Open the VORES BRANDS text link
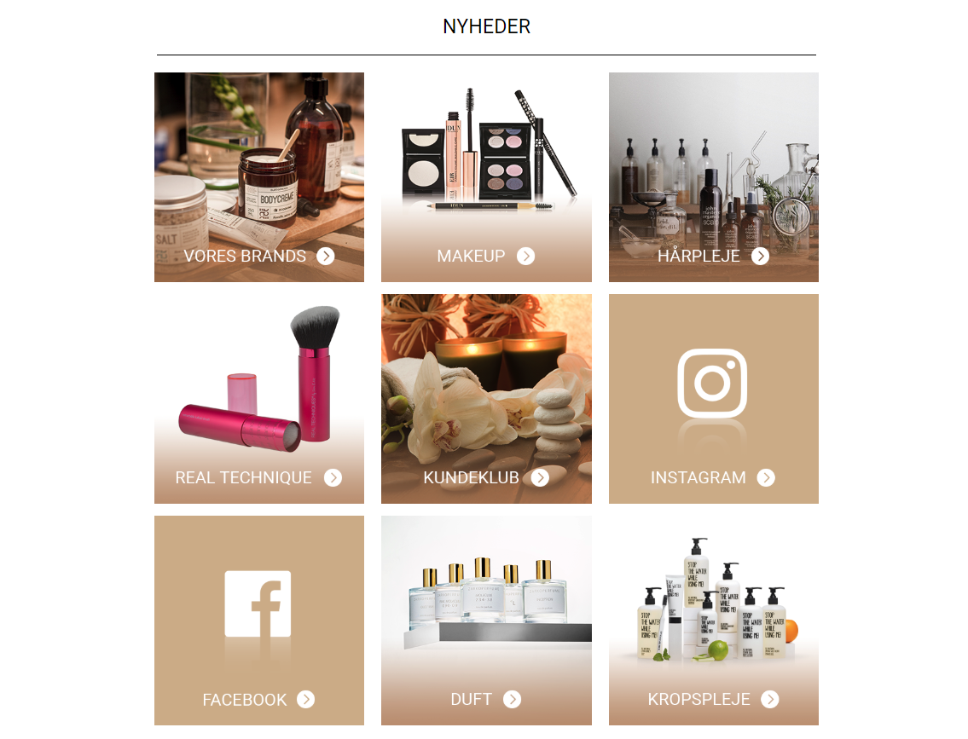 click(x=245, y=256)
